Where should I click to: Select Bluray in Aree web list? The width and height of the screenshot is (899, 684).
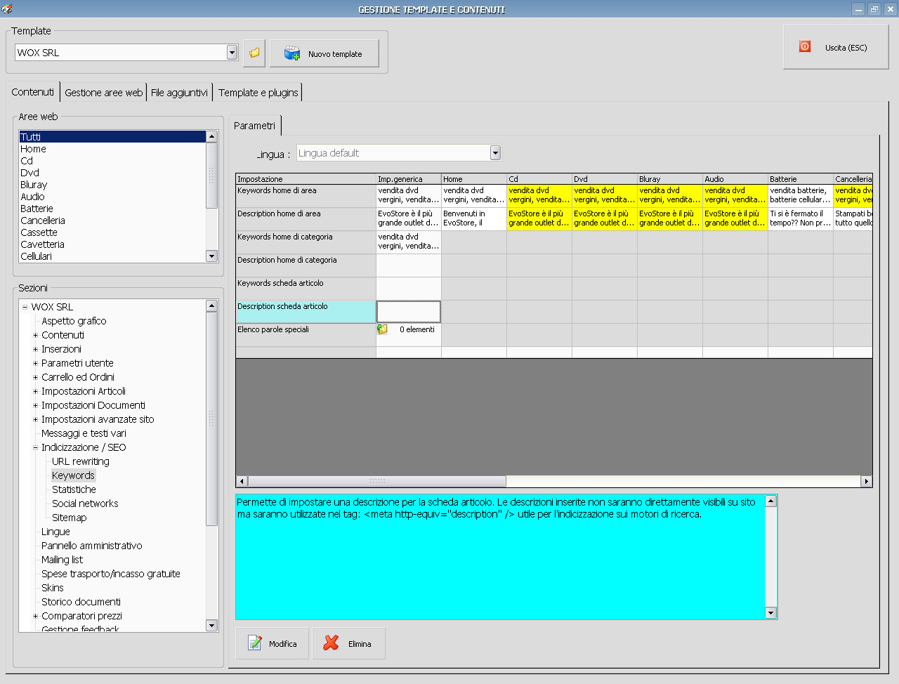point(34,185)
